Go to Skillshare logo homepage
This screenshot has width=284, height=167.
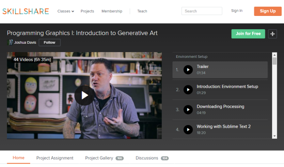[26, 11]
